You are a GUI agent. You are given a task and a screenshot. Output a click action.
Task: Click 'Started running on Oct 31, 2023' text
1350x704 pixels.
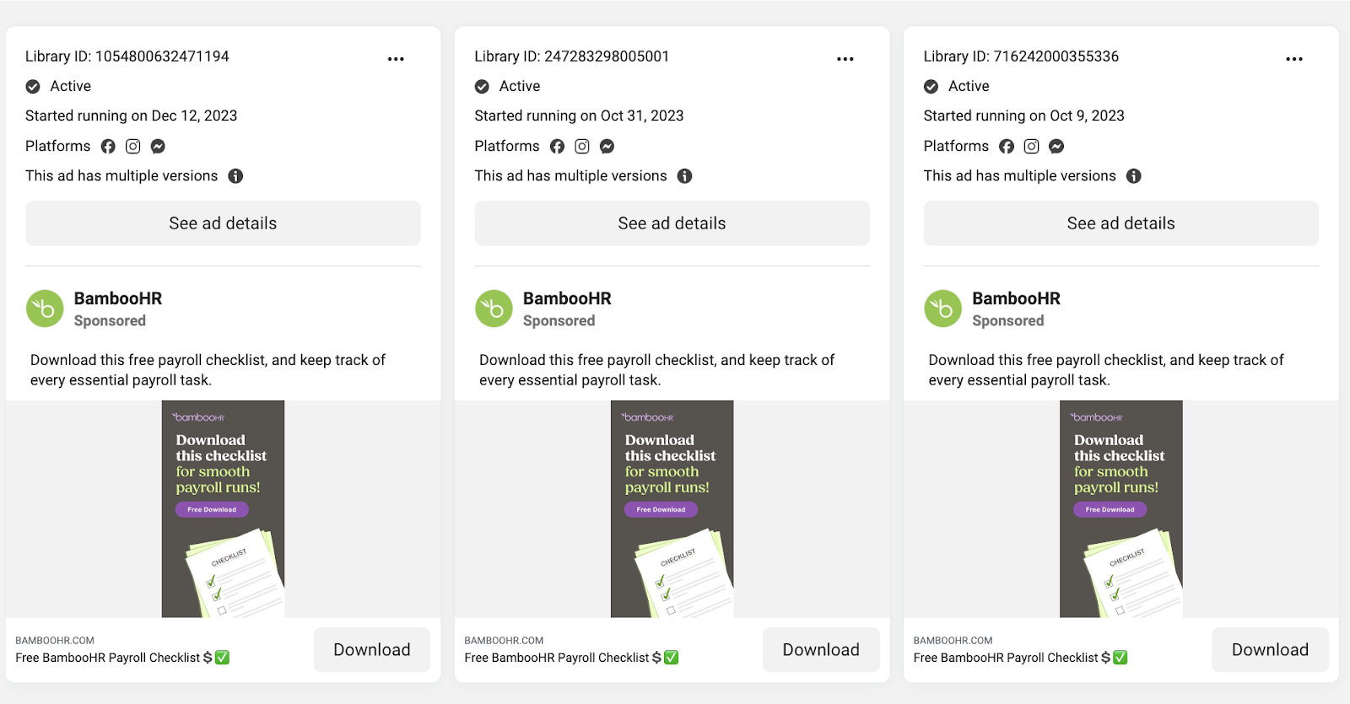579,116
